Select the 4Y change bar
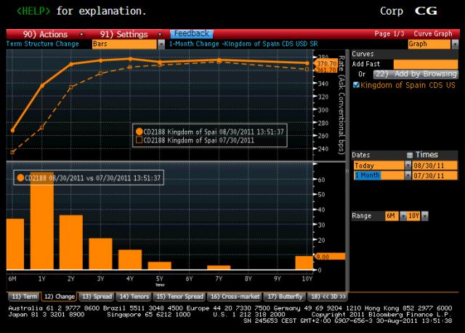The image size is (465, 333). click(x=130, y=260)
